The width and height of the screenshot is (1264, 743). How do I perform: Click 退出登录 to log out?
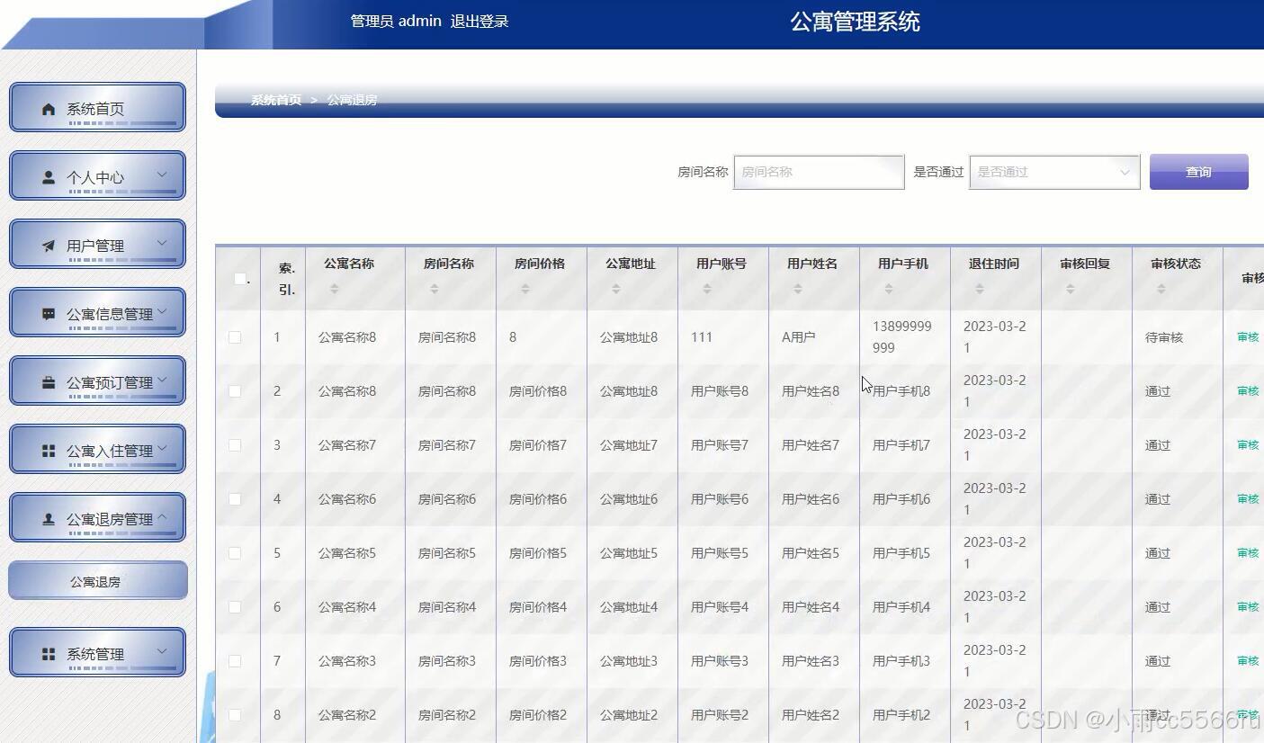click(479, 21)
